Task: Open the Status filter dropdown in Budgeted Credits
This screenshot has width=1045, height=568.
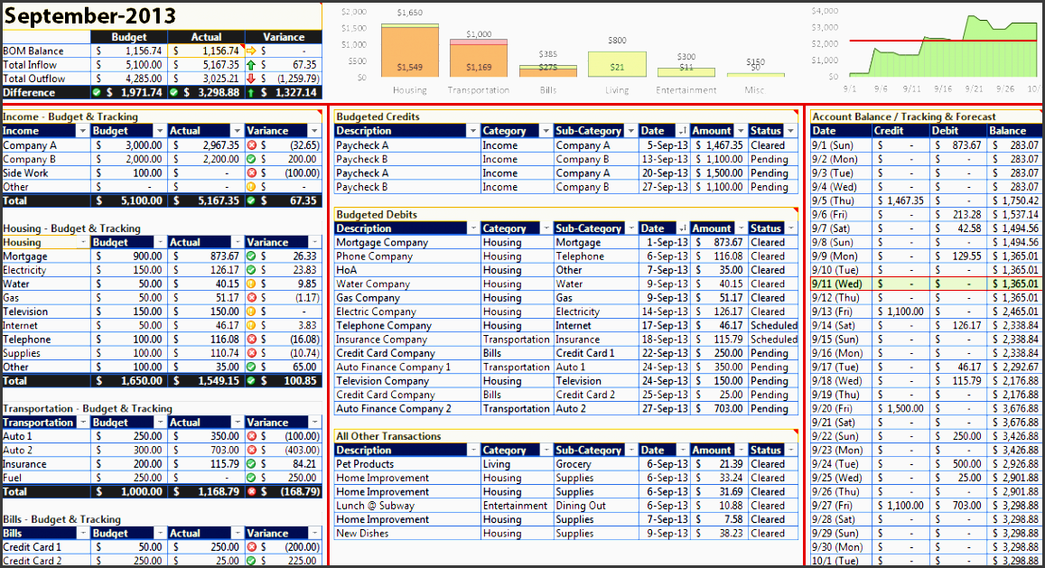Action: [x=791, y=132]
